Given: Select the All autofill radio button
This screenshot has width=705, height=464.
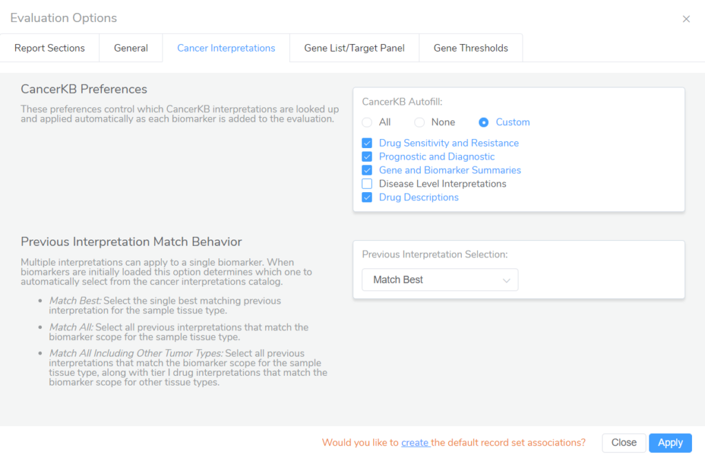Looking at the screenshot, I should click(367, 123).
